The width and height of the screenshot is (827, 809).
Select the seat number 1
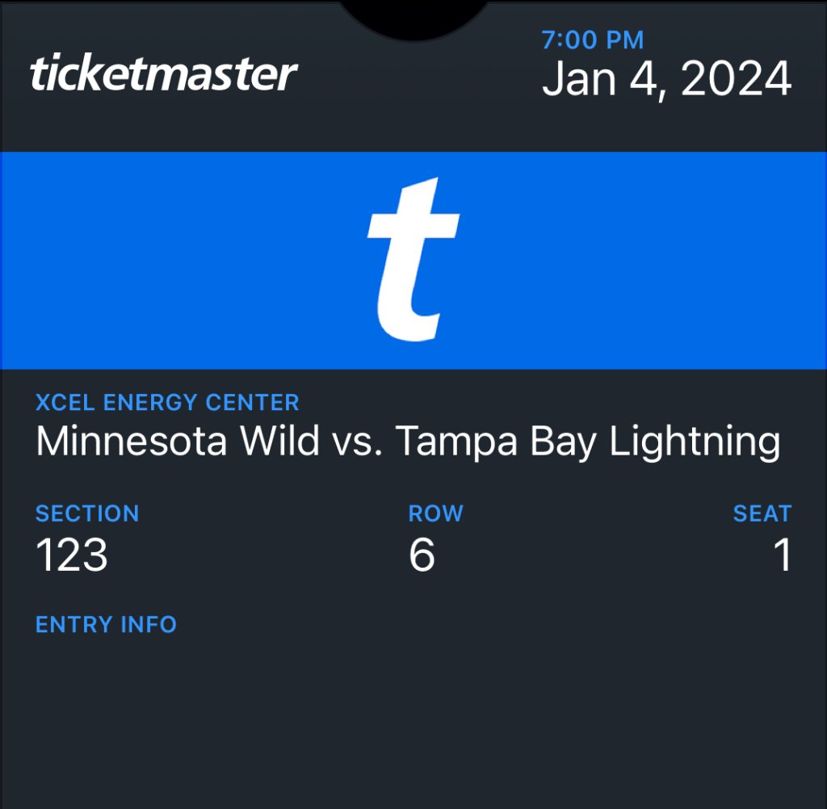[x=783, y=555]
